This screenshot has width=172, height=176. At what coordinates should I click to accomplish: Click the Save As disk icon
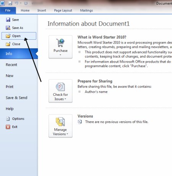8,28
